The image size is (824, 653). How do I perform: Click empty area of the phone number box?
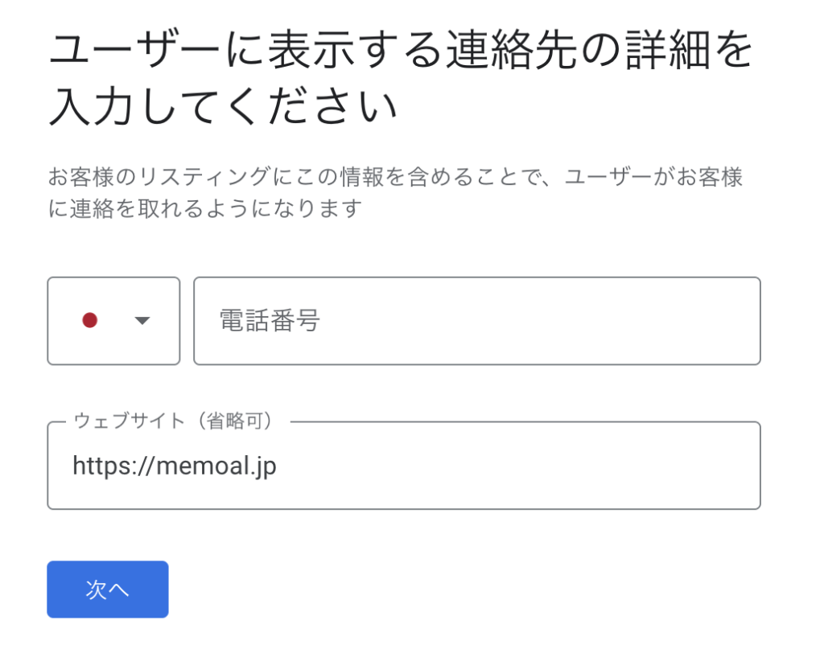542,320
